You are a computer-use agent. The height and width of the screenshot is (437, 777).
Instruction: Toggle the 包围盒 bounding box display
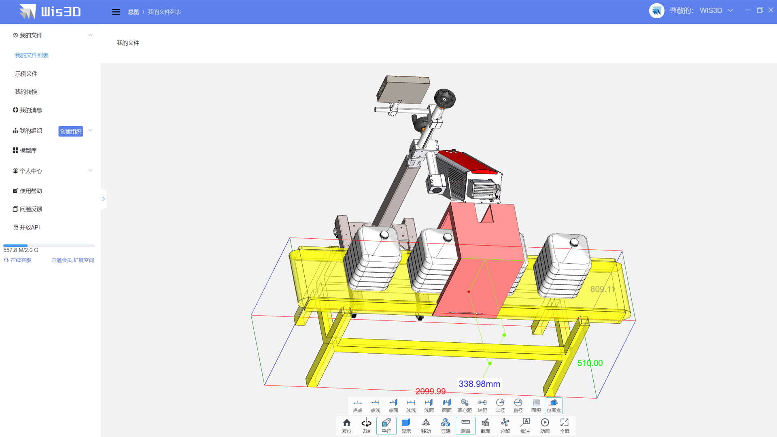(554, 405)
